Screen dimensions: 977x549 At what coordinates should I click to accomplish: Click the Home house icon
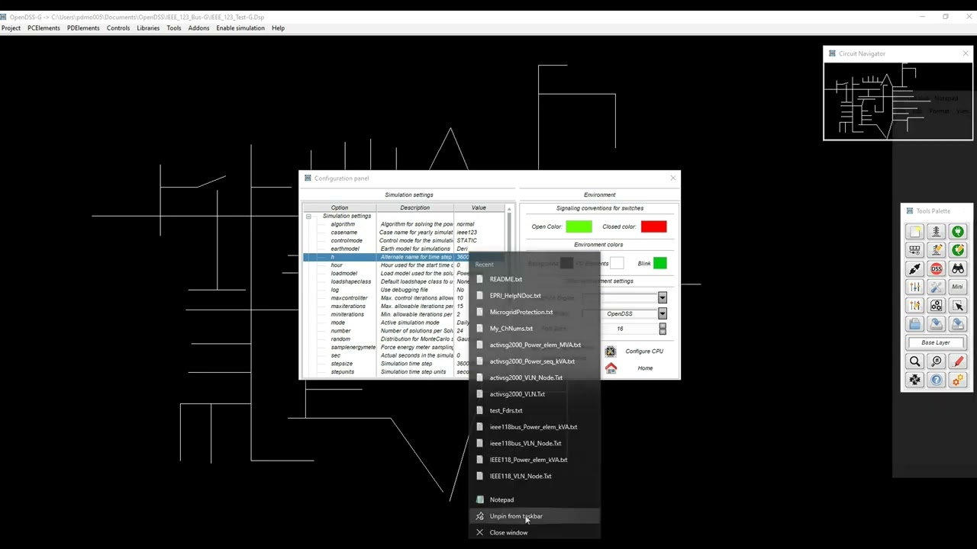[611, 368]
